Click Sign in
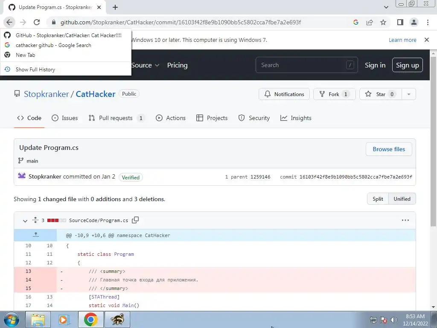Screen dimensions: 437x328 click(375, 65)
